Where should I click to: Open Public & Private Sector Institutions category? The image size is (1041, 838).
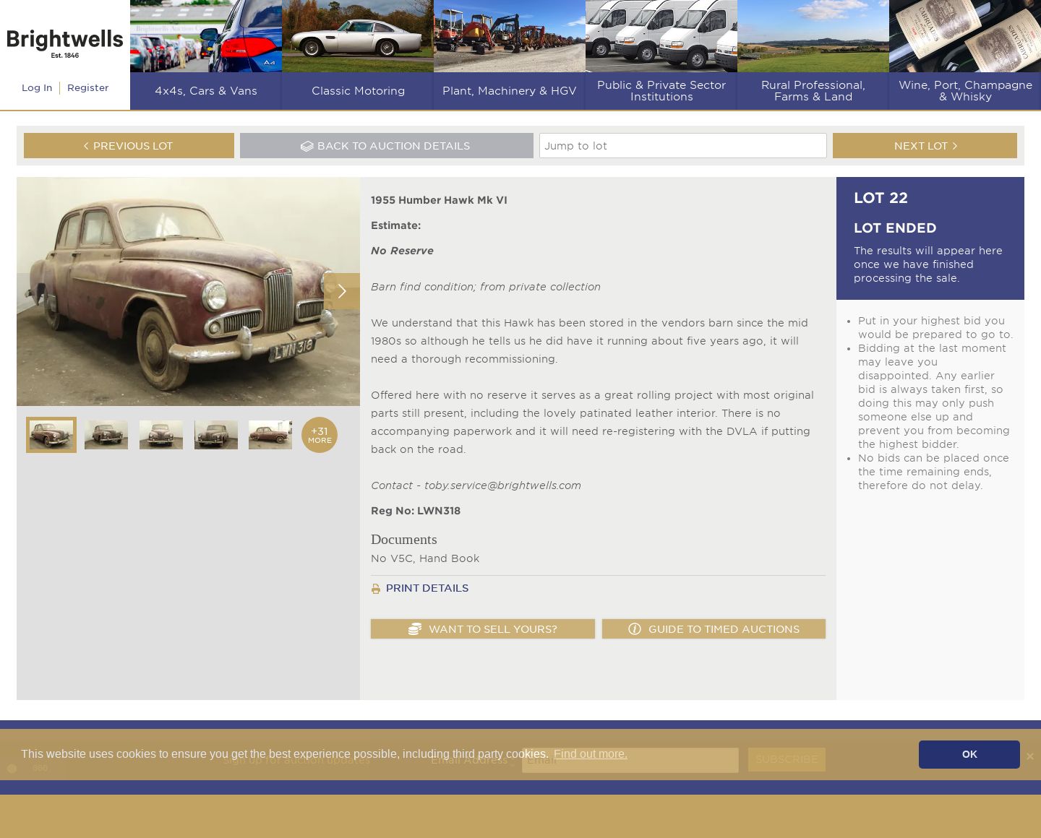tap(661, 91)
